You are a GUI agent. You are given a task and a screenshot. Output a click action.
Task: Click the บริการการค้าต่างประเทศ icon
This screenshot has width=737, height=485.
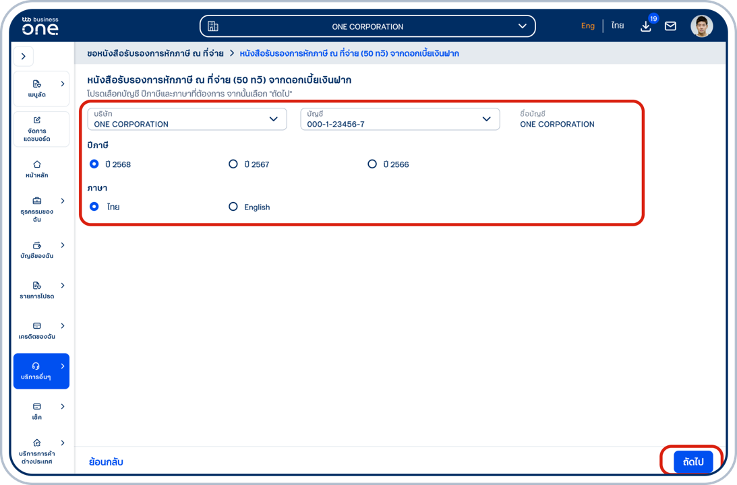(x=36, y=443)
